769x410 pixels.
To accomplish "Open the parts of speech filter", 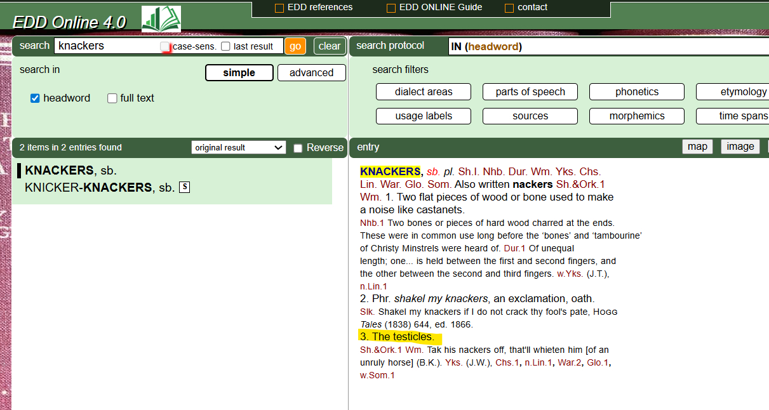I will pos(530,92).
